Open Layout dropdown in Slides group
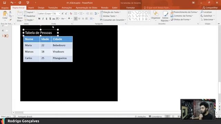Viewport: 221px width, 124px height. click(29, 12)
